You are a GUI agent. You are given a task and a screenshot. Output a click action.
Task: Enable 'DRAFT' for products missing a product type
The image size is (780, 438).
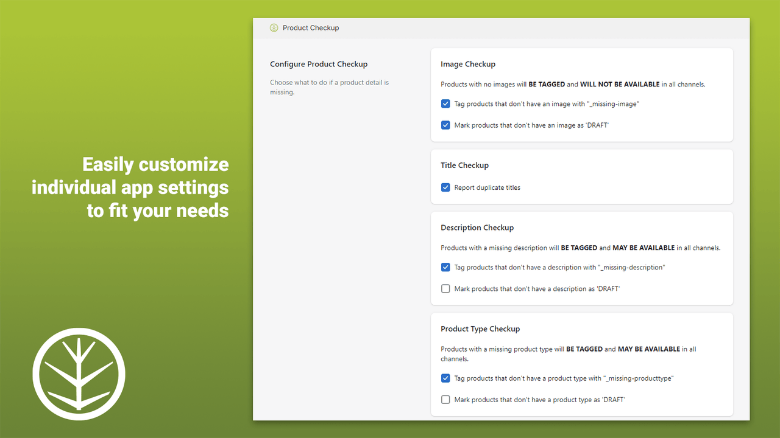[445, 399]
